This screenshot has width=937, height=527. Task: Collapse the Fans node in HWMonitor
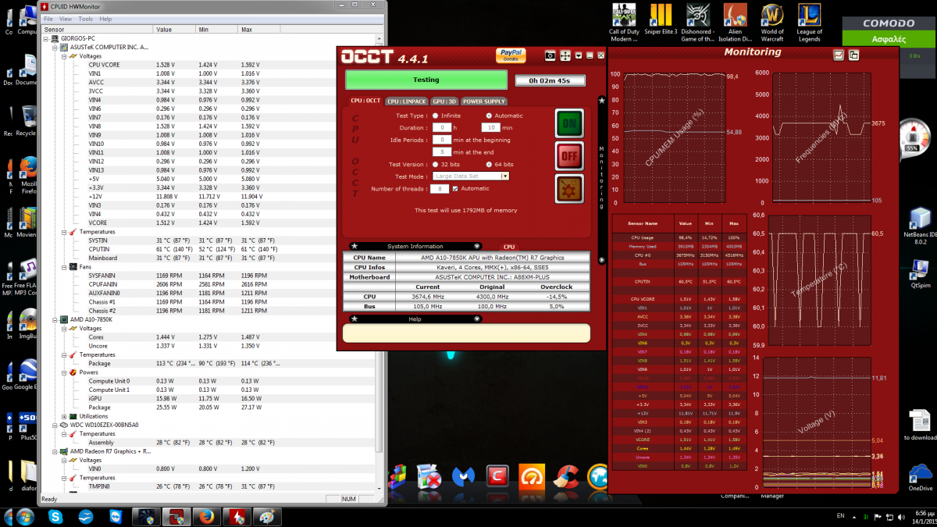[62, 267]
